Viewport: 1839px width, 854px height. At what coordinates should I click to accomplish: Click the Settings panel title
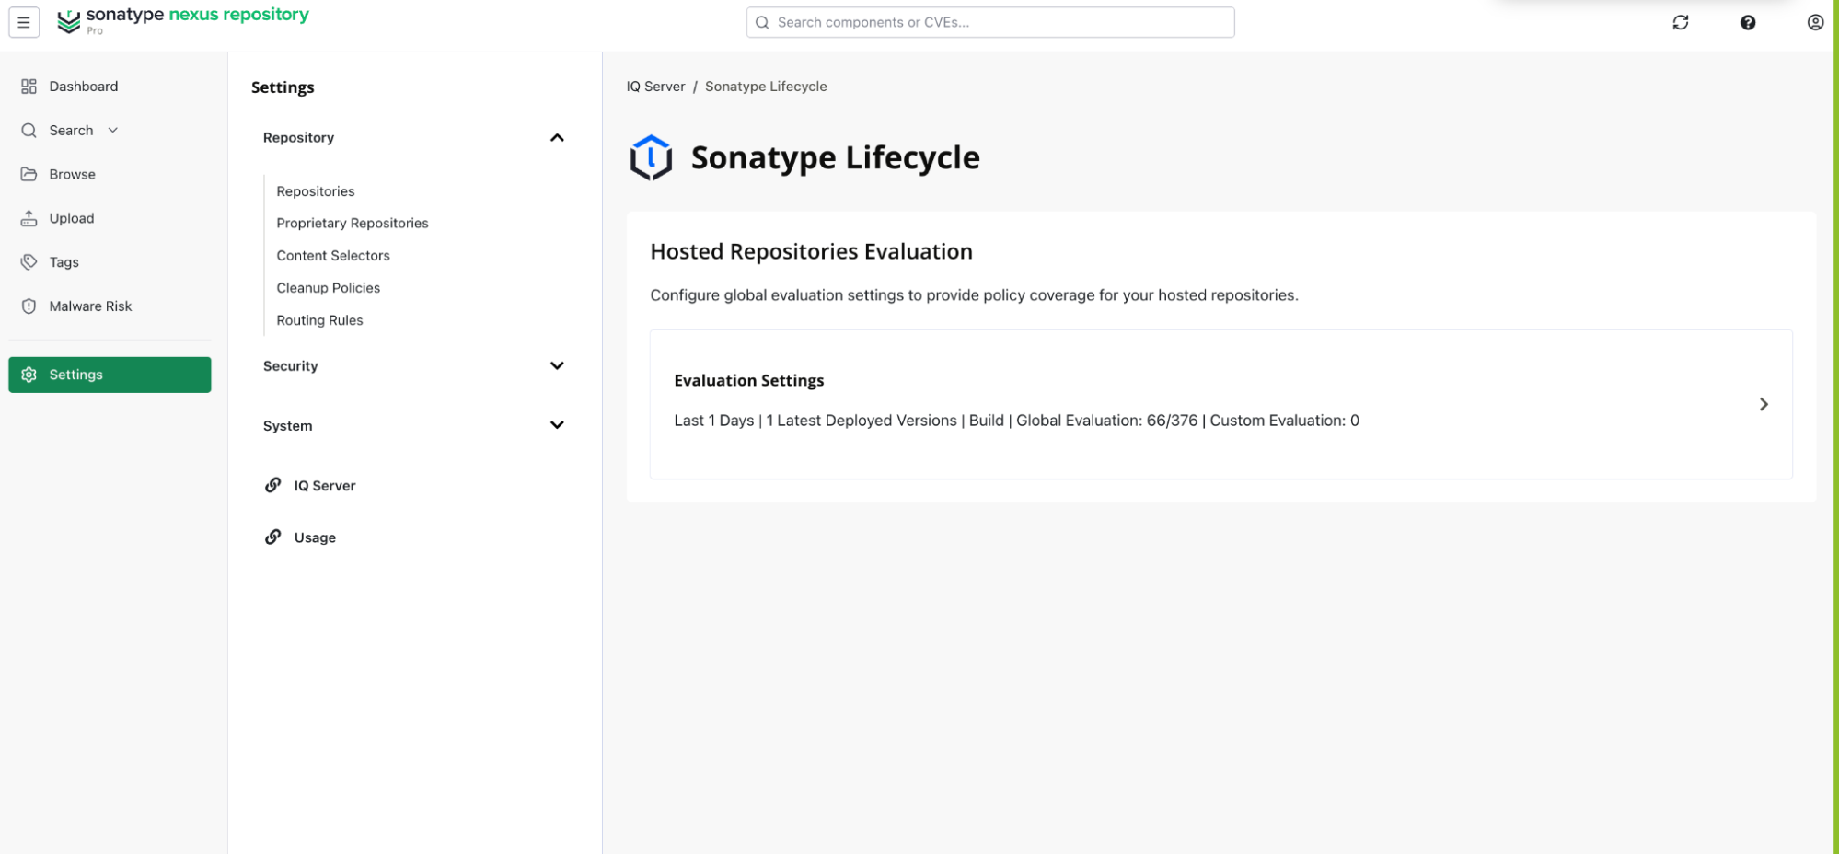tap(283, 87)
